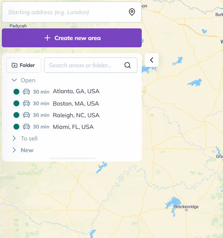Click the plus icon on Create new area

coord(47,38)
